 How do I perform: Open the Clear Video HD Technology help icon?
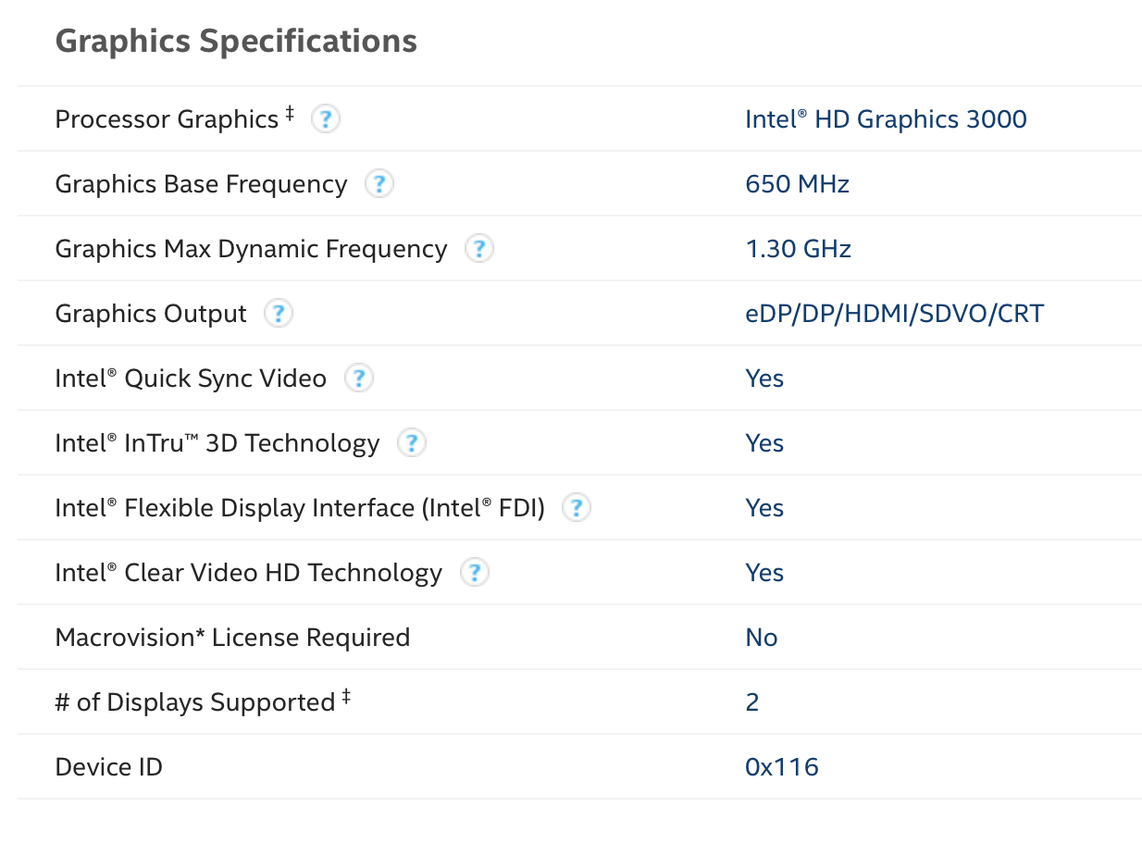tap(474, 572)
